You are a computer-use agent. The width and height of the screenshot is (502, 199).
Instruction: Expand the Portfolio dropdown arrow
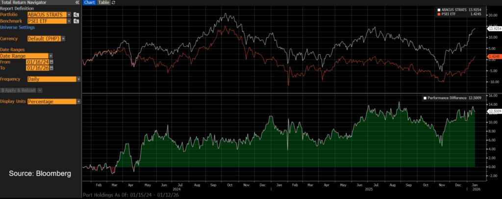[x=69, y=15]
